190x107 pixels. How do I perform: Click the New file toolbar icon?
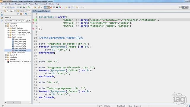[x=3, y=7]
